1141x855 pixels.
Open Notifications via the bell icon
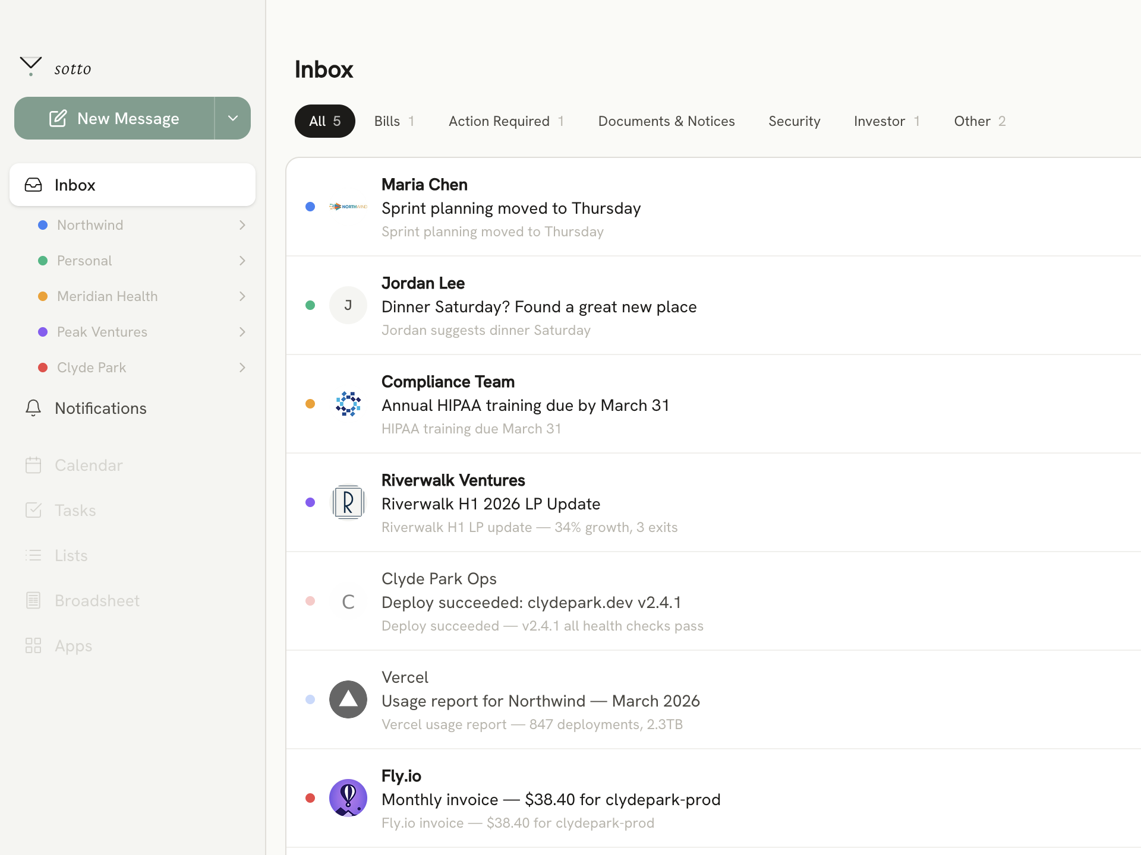point(33,408)
